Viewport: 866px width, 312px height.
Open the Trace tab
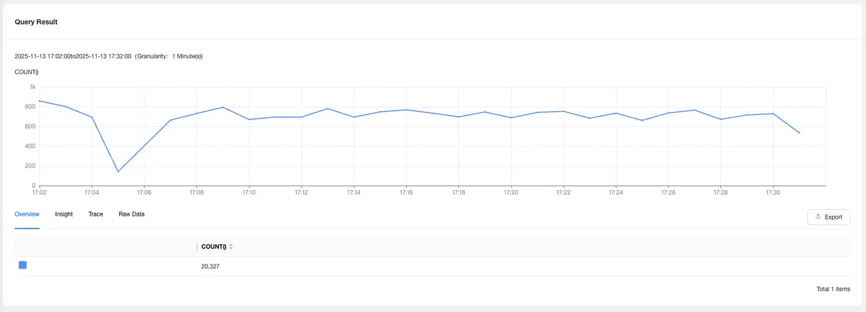96,214
